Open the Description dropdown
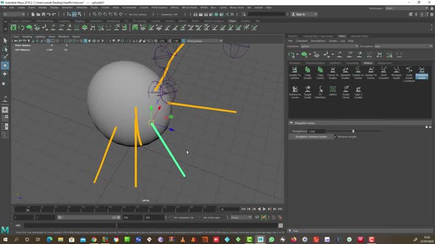The image size is (435, 244). (x=403, y=46)
